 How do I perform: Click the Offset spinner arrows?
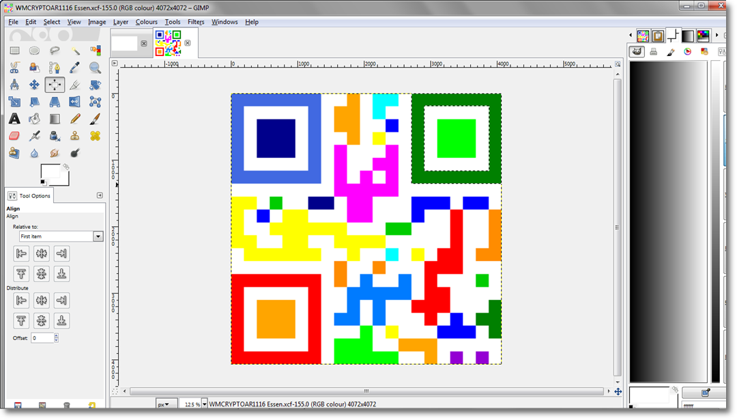coord(57,337)
